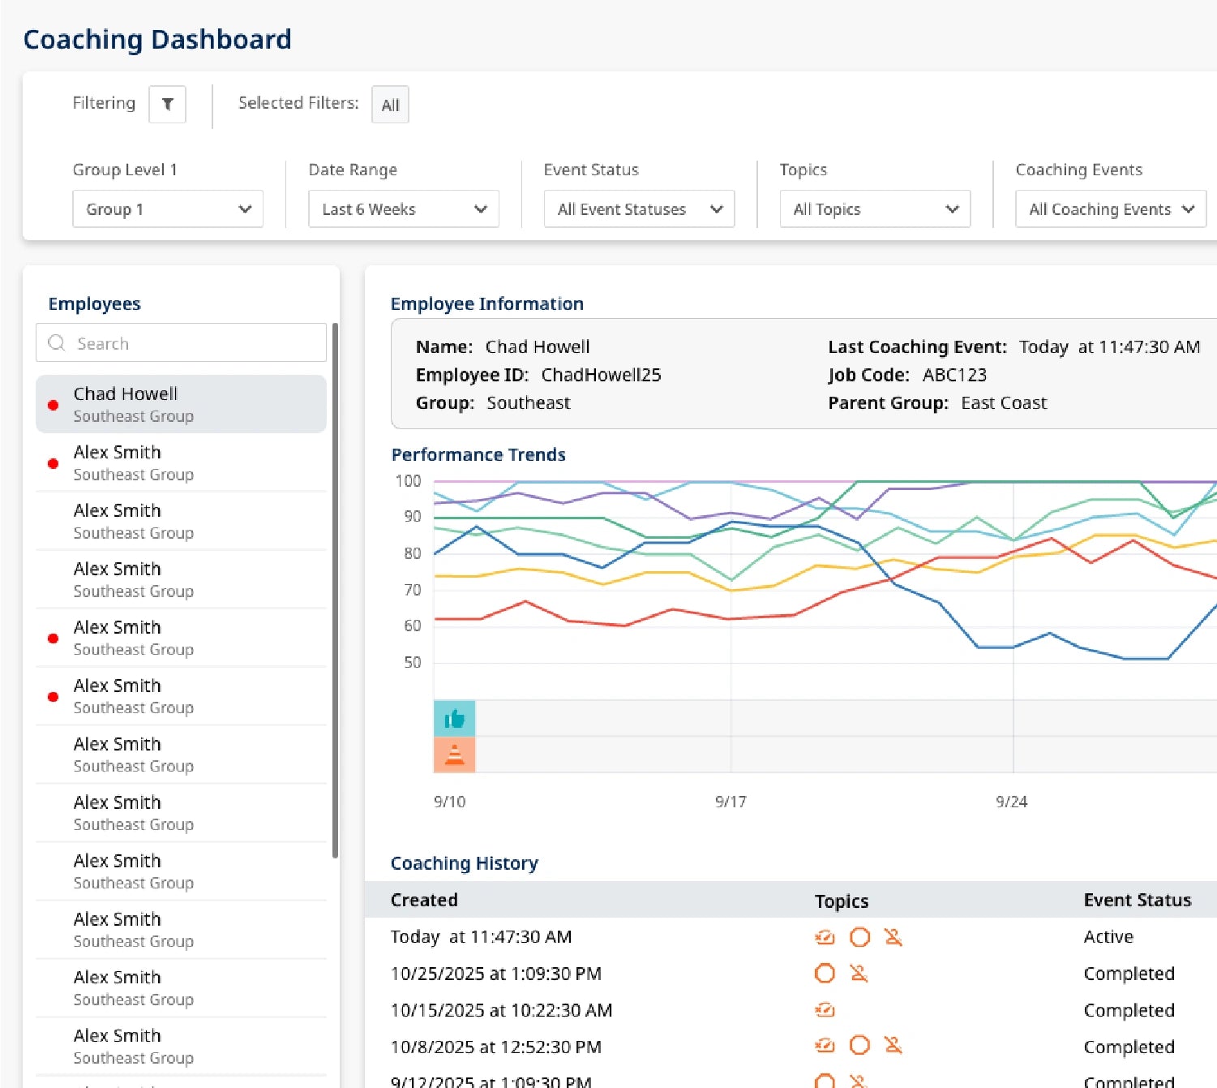Viewport: 1217px width, 1088px height.
Task: Click the ChadHowell25 employee ID value
Action: [601, 375]
